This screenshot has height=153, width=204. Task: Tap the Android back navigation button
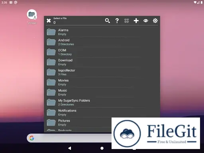pyautogui.click(x=70, y=148)
